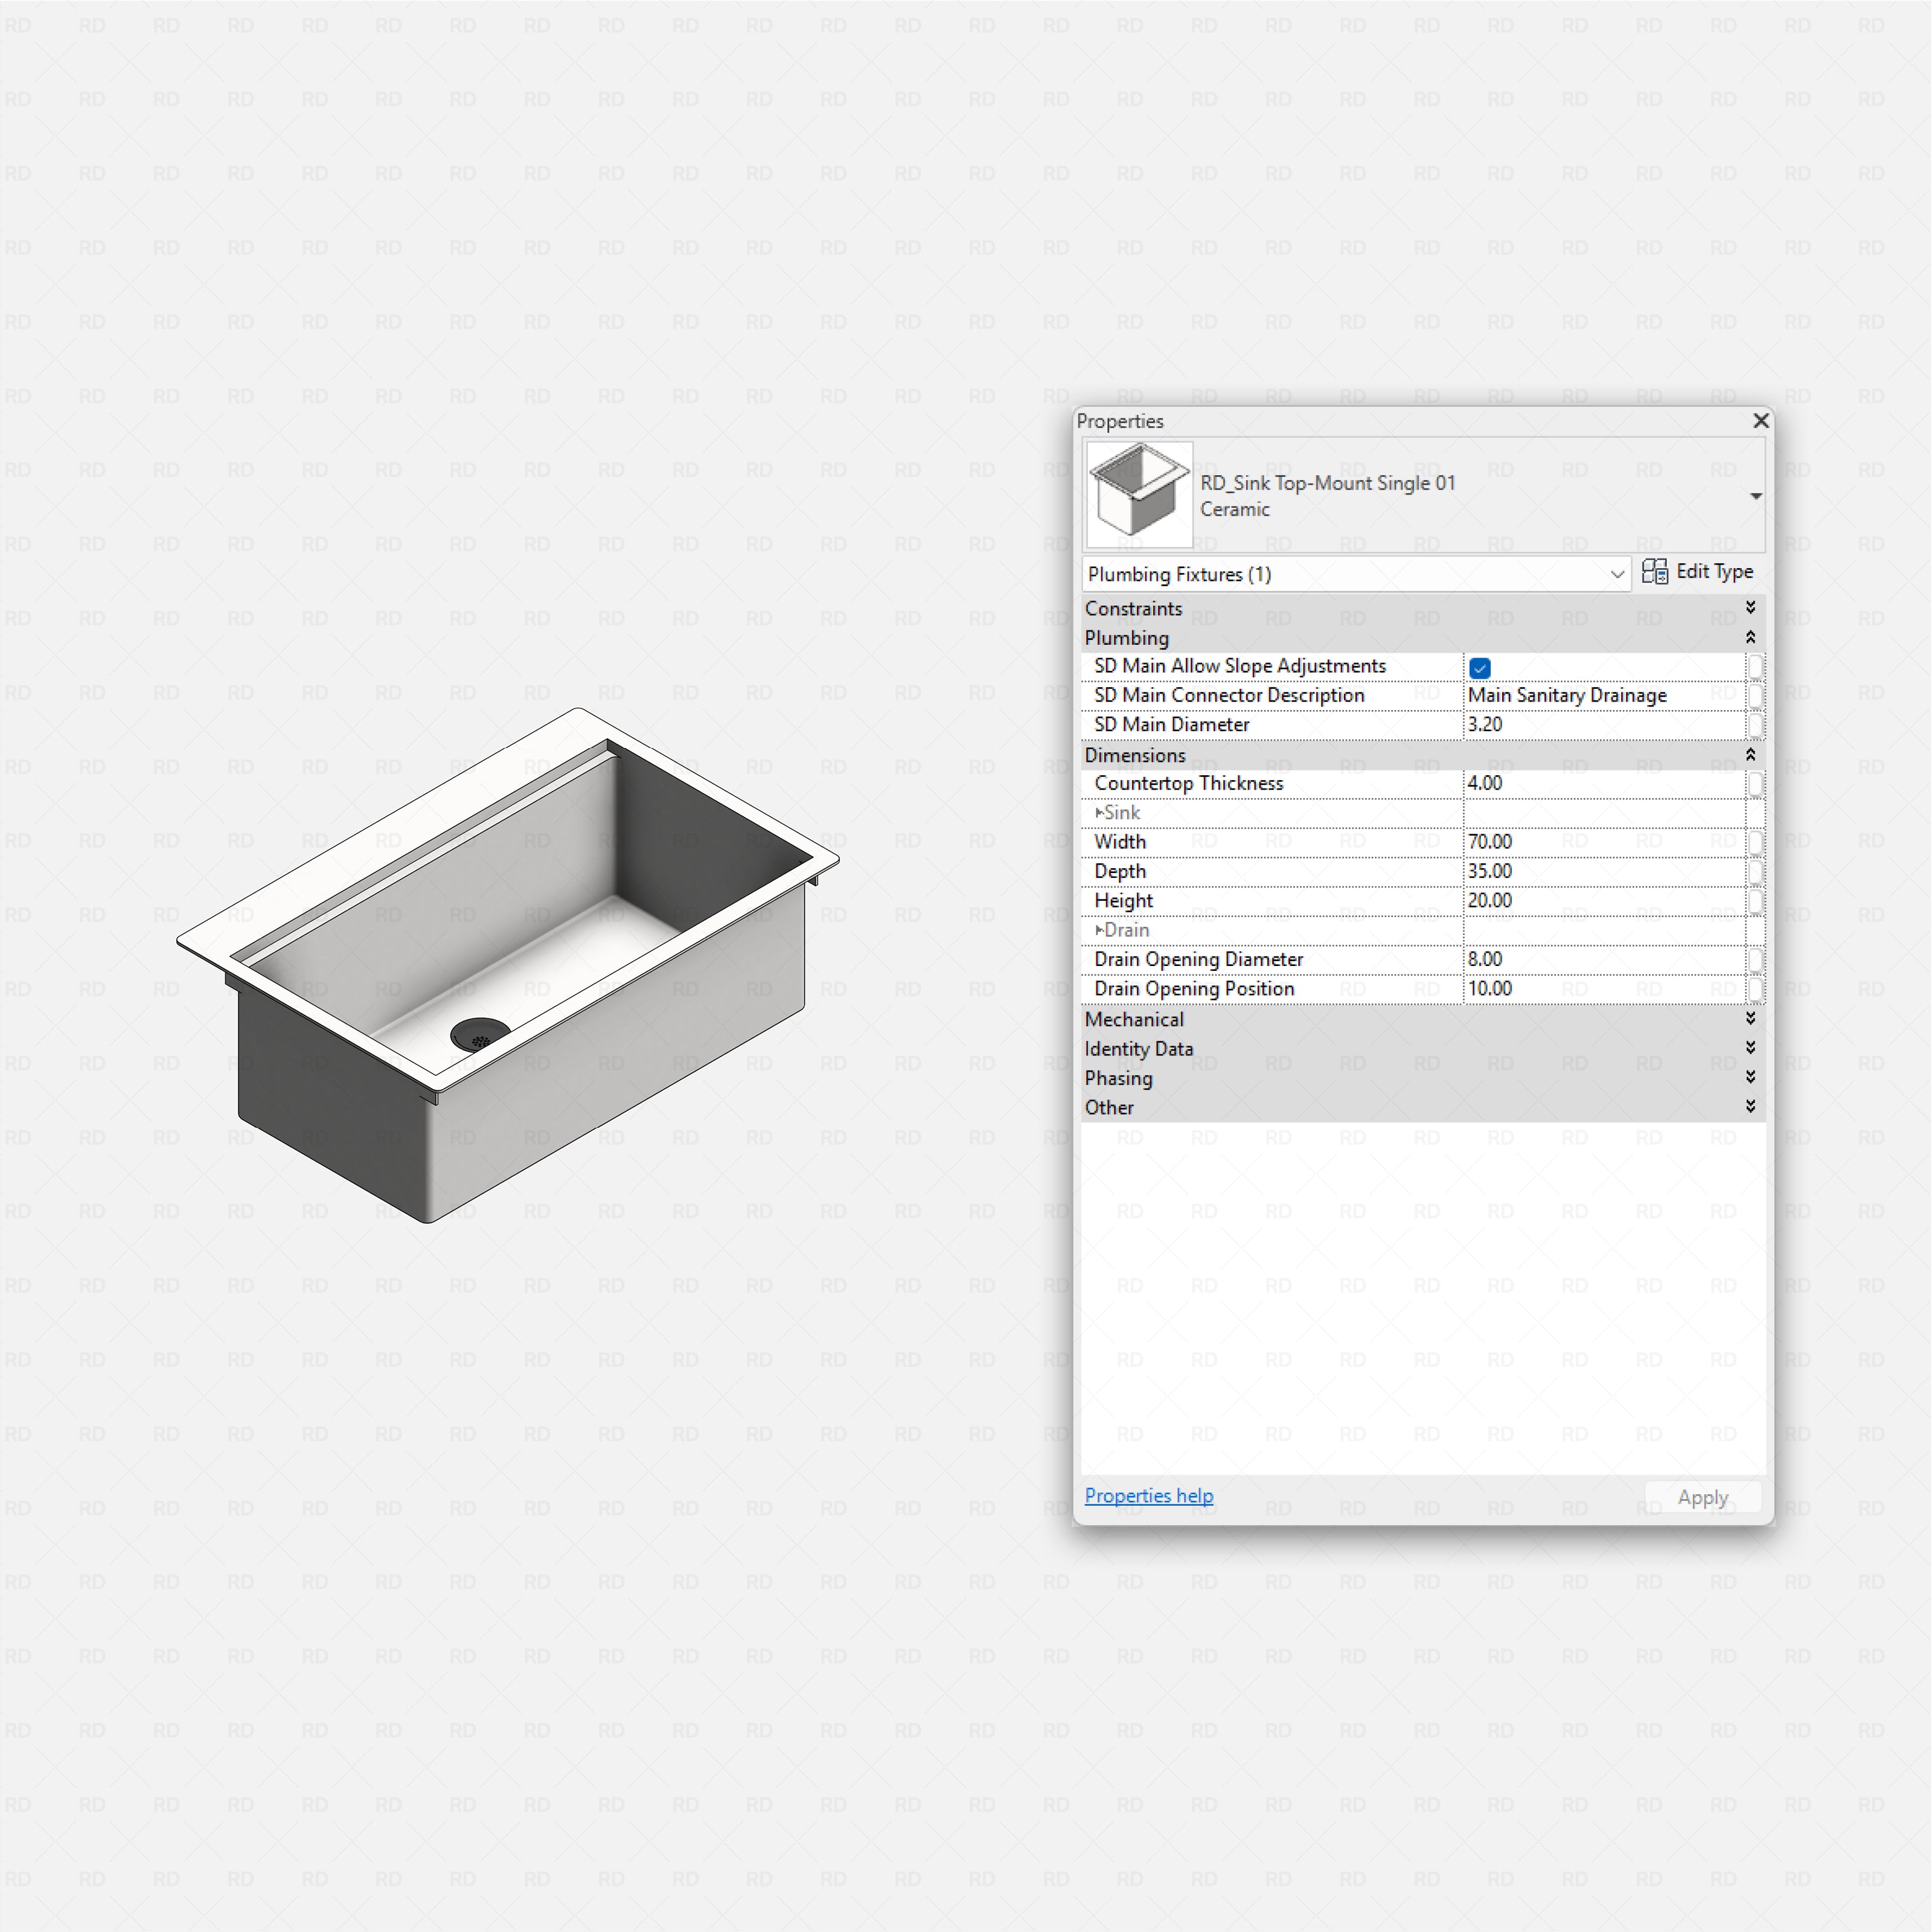Screen dimensions: 1932x1932
Task: Open the family type dropdown arrow
Action: pos(1756,496)
